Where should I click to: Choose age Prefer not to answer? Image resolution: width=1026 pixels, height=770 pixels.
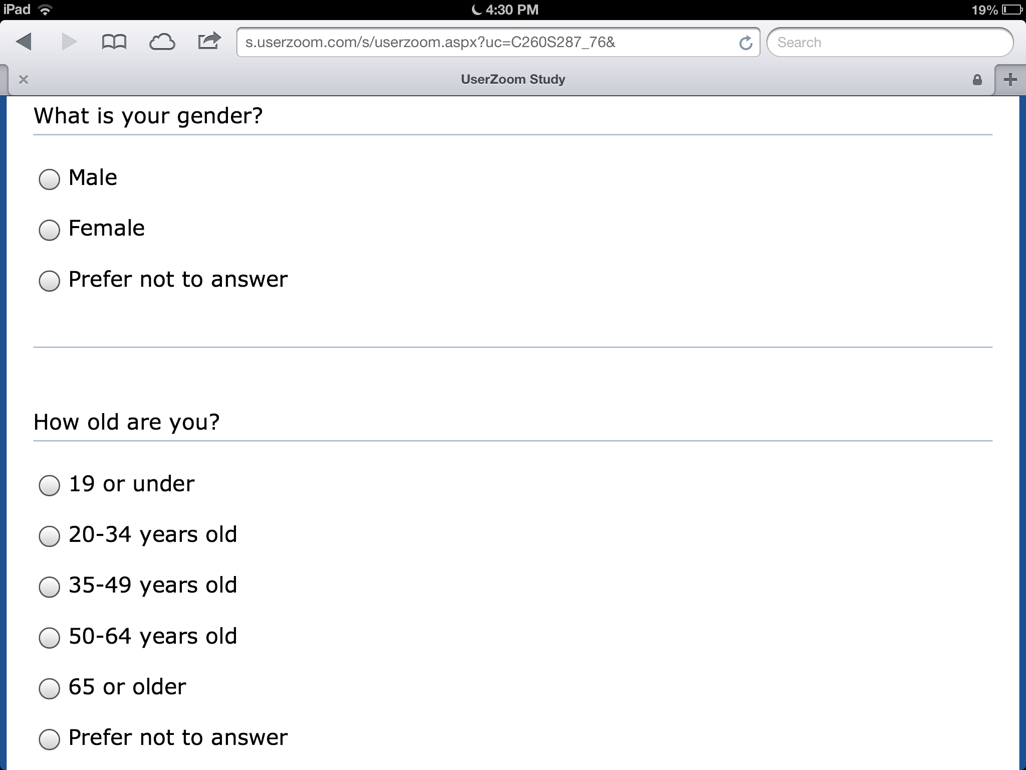click(x=49, y=739)
